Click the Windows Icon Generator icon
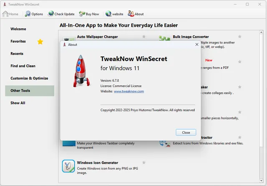Image resolution: width=267 pixels, height=186 pixels. [x=68, y=166]
